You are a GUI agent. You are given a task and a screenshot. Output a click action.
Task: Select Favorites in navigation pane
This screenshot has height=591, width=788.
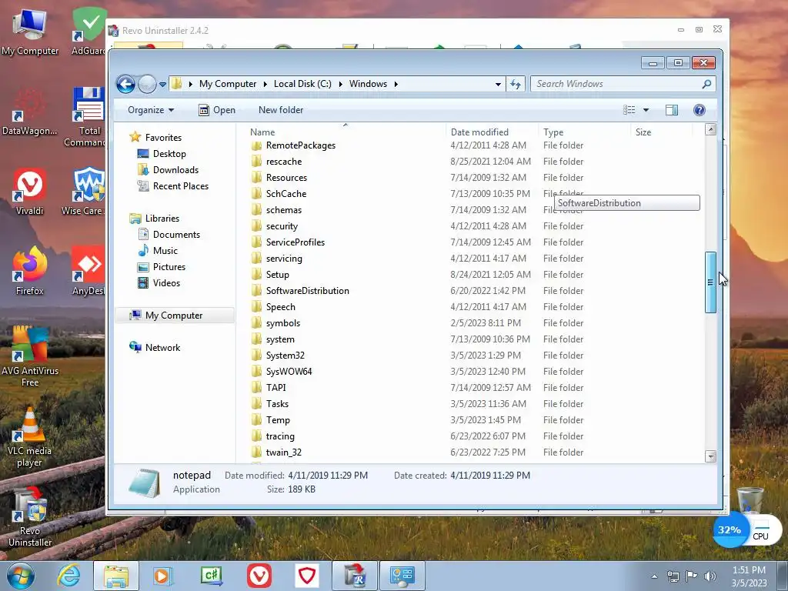pyautogui.click(x=163, y=137)
